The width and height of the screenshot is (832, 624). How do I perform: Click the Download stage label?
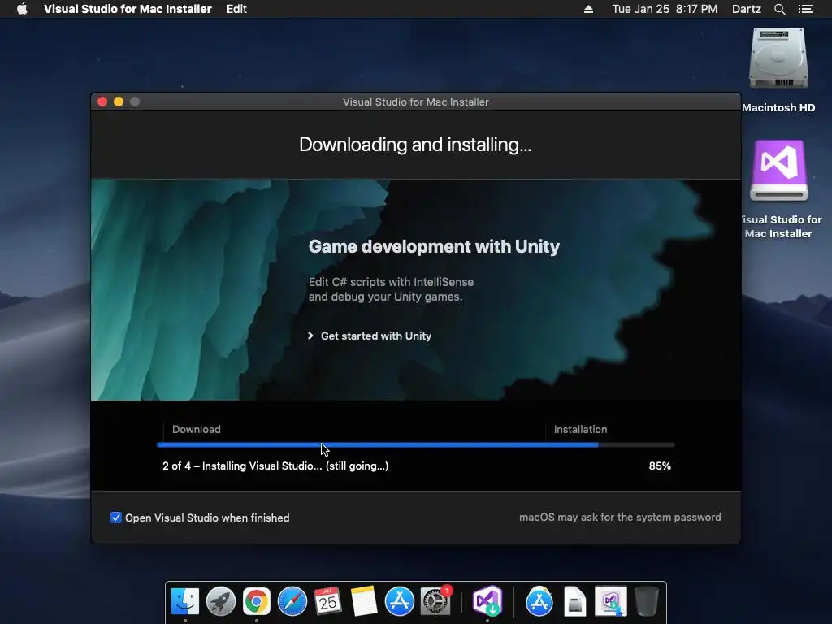click(196, 429)
